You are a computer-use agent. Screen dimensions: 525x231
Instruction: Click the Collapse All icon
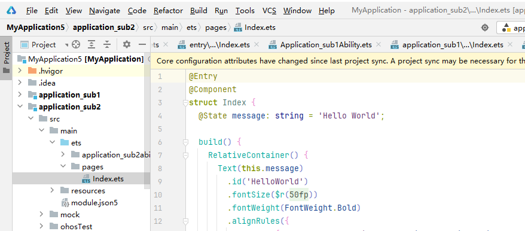[107, 45]
